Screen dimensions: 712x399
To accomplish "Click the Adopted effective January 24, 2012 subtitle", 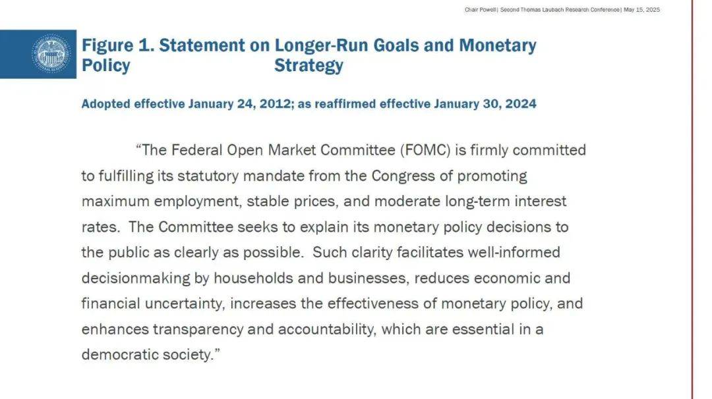I will [x=186, y=104].
